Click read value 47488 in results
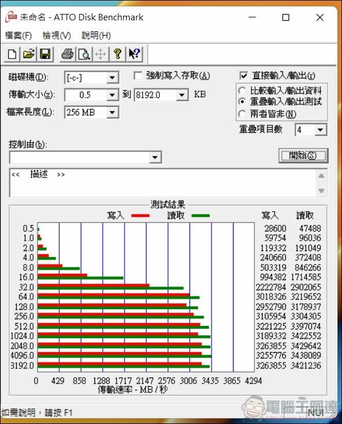Viewport: 342px width, 424px height. tap(310, 229)
